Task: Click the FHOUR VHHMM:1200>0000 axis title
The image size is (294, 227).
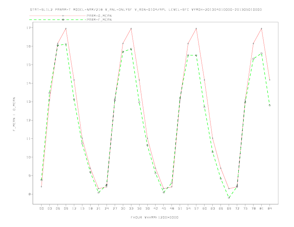Action: point(154,217)
